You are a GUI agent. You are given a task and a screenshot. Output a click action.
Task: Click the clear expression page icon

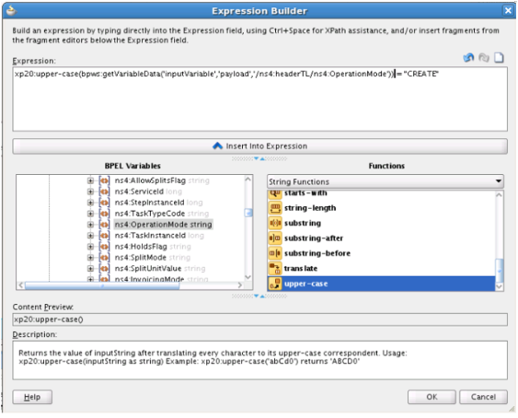pos(499,57)
